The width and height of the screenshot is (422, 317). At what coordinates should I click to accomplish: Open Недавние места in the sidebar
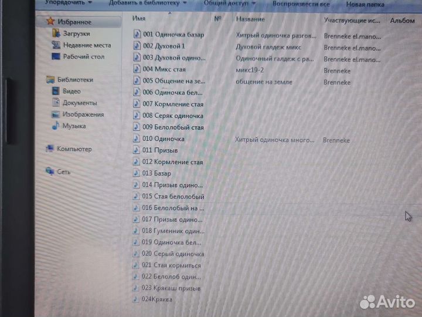click(x=86, y=45)
